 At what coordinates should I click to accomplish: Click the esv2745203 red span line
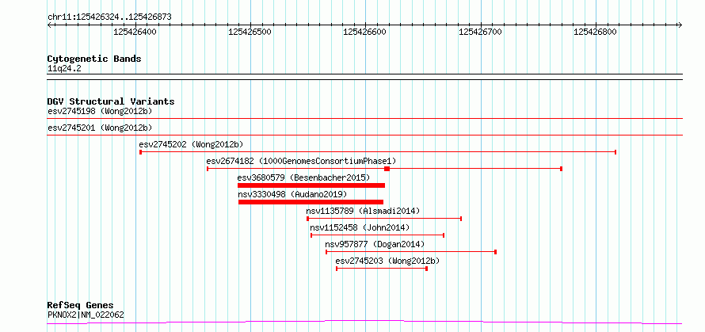click(382, 269)
